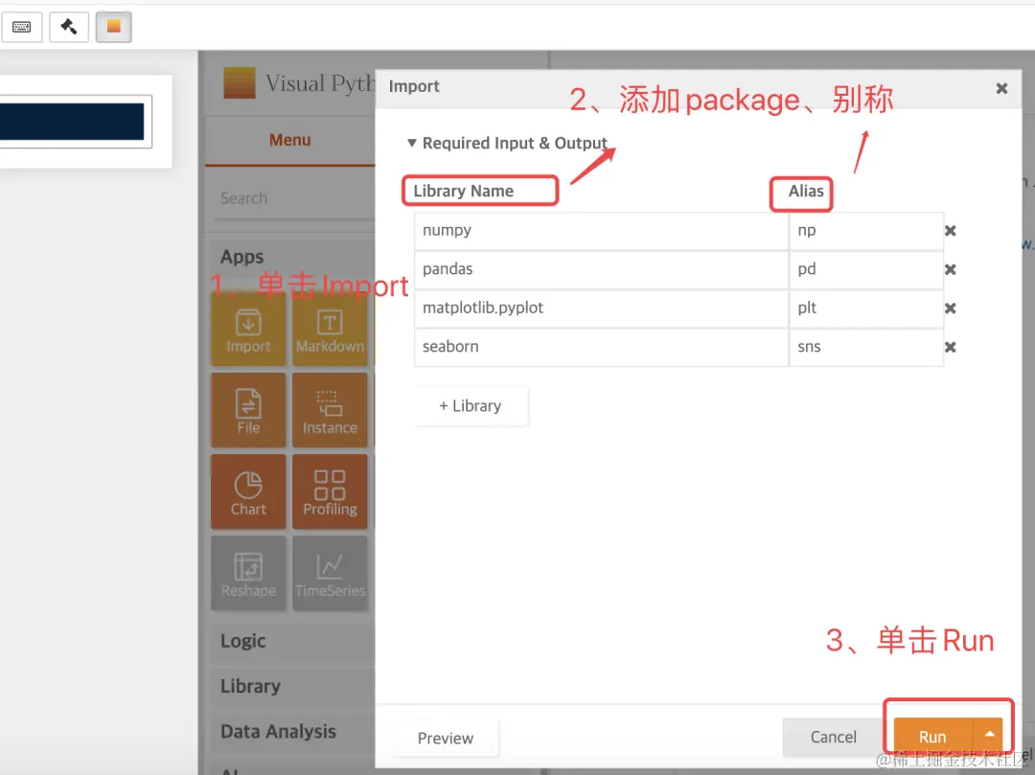Open the Chart app tile

tap(248, 491)
